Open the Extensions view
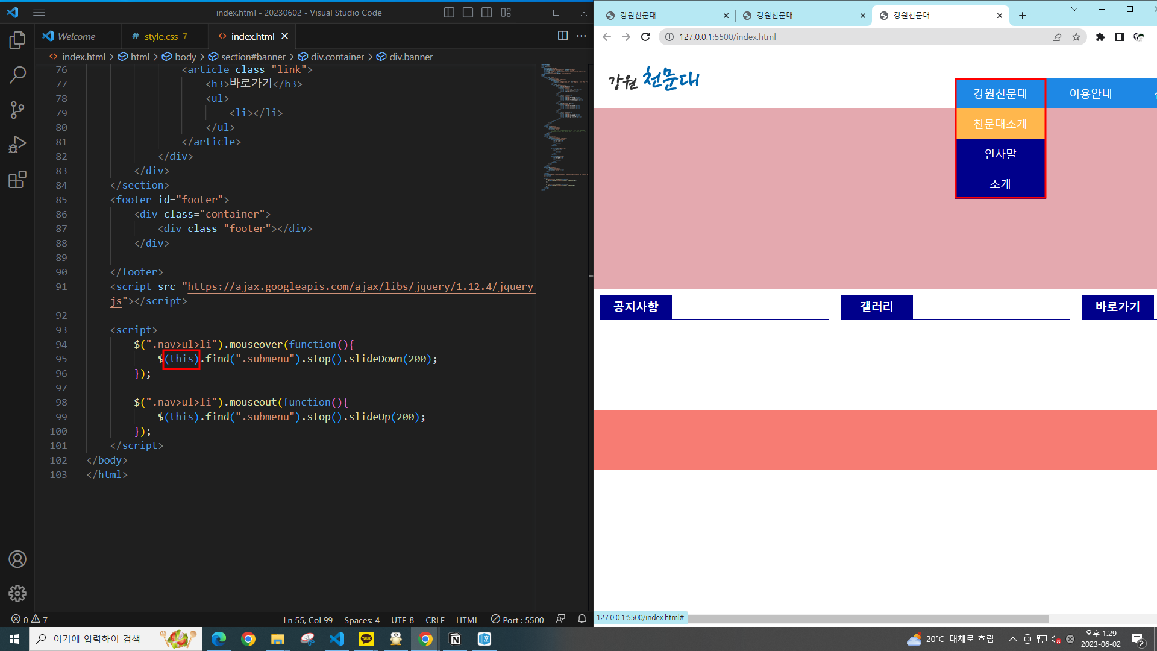This screenshot has width=1157, height=651. (x=17, y=180)
